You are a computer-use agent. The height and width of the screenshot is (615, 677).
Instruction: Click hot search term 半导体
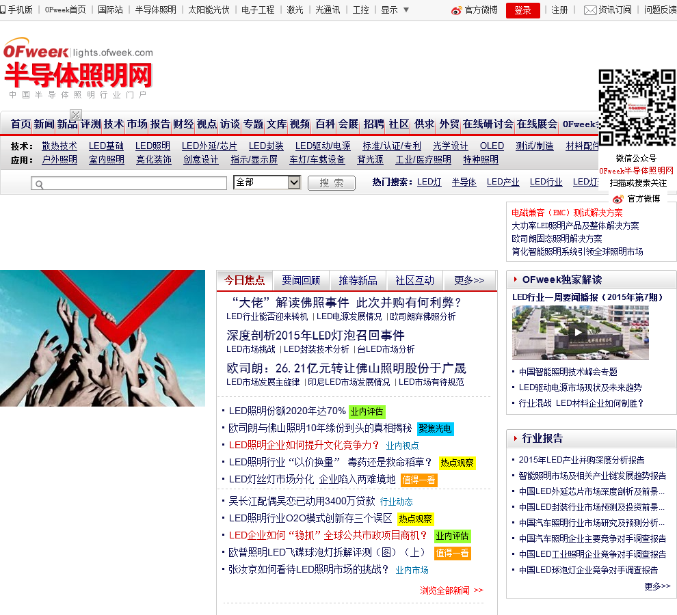(464, 182)
